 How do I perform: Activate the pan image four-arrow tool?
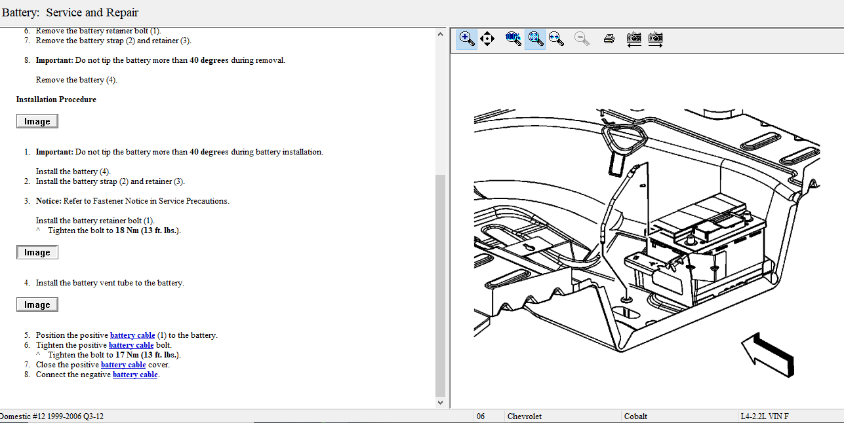coord(487,39)
